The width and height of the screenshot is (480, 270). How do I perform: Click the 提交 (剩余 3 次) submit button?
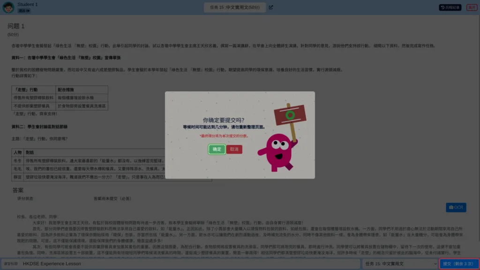point(459,263)
